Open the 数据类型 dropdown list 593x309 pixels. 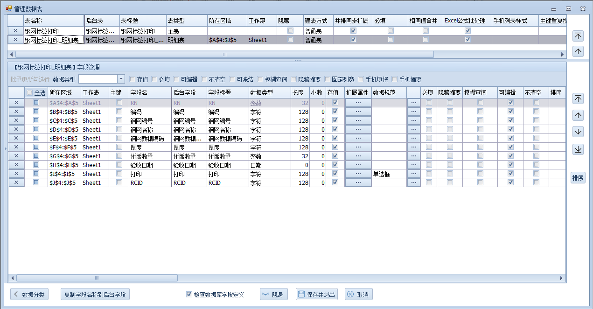coord(121,79)
